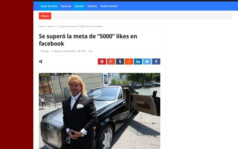
Task: Go to Home in the breadcrumb
Action: (x=42, y=26)
